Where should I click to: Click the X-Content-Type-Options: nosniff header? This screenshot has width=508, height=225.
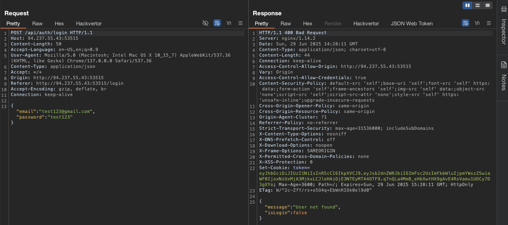pos(303,134)
